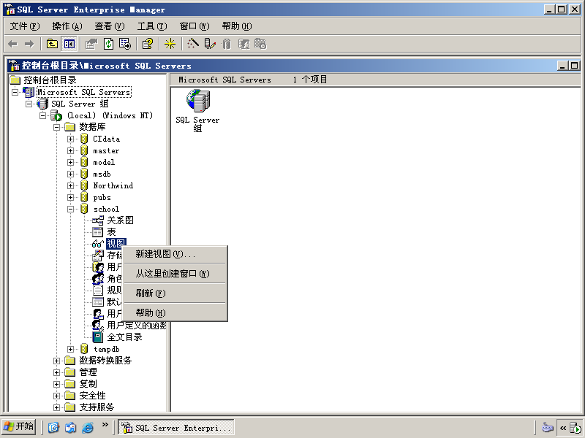Click the Microsoft SQL Servers column header
585x438 pixels.
click(x=224, y=80)
